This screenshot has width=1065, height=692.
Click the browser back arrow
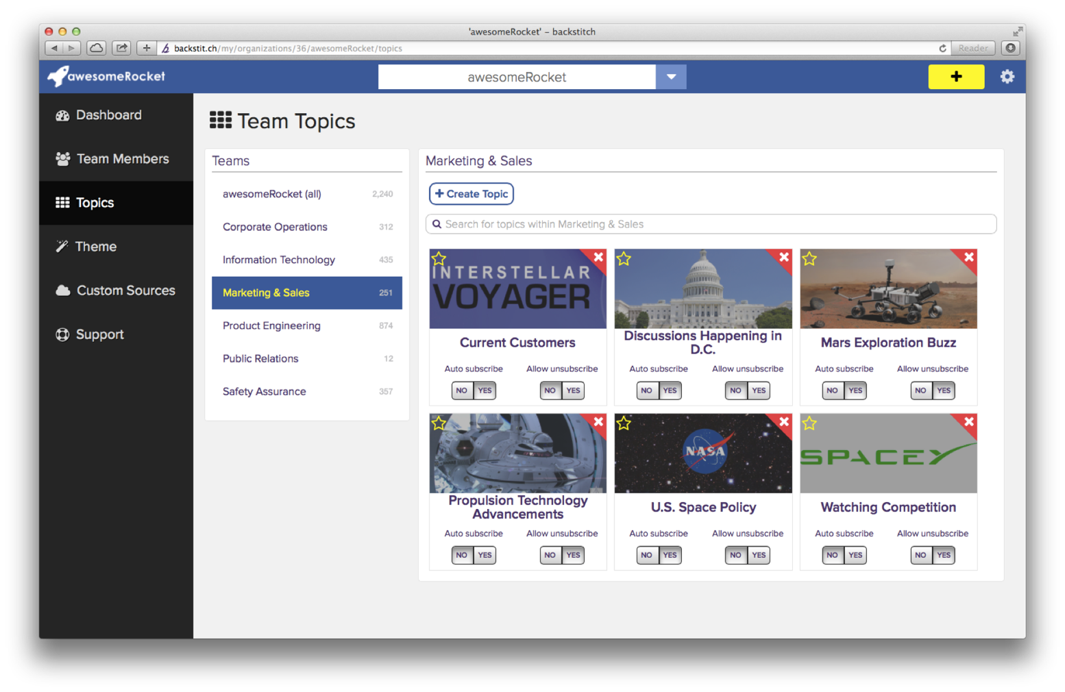pos(54,48)
